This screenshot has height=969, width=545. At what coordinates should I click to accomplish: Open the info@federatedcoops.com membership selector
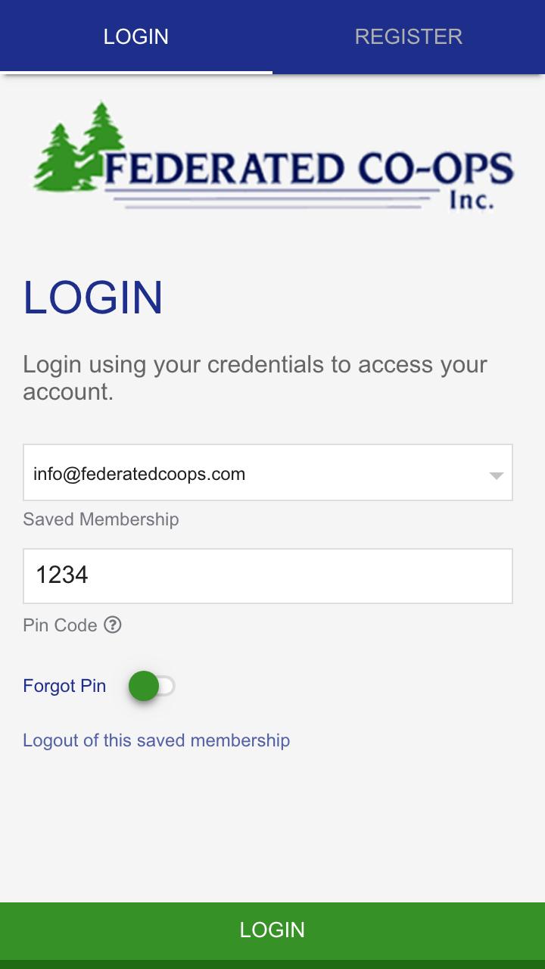point(268,472)
